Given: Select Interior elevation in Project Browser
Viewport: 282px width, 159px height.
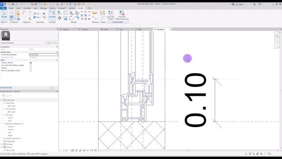Looking at the screenshot, I should [x=11, y=129].
